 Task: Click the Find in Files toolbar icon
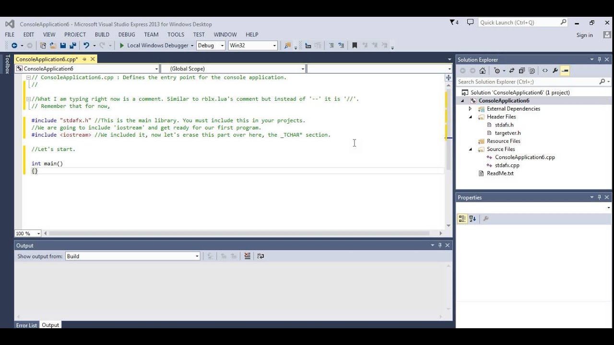[287, 46]
